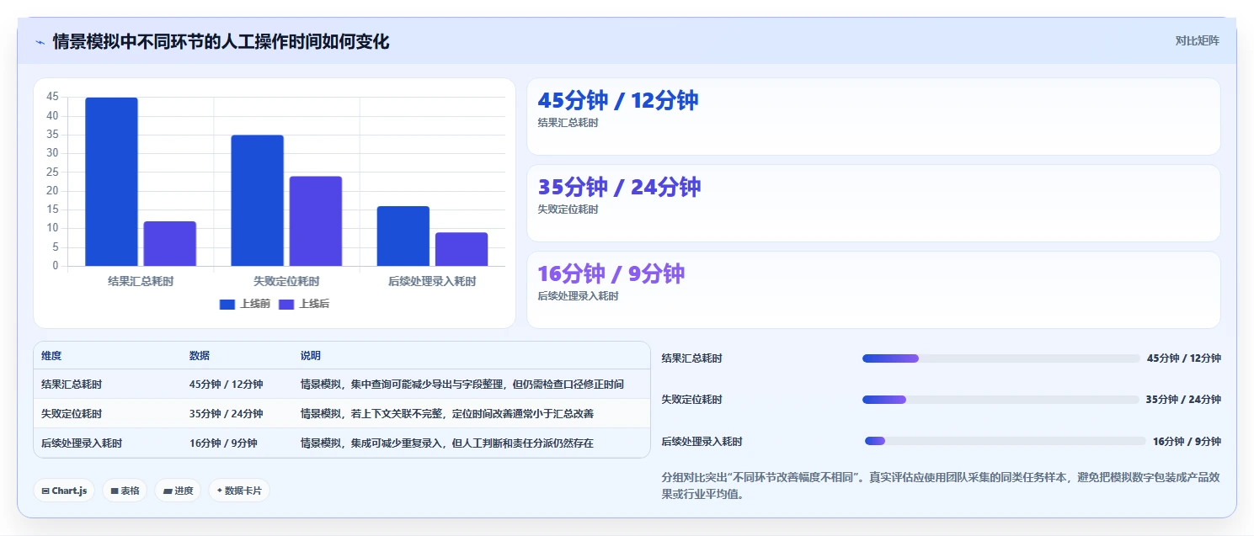Click the 数据卡片 tag chip
The height and width of the screenshot is (536, 1254).
tap(239, 491)
